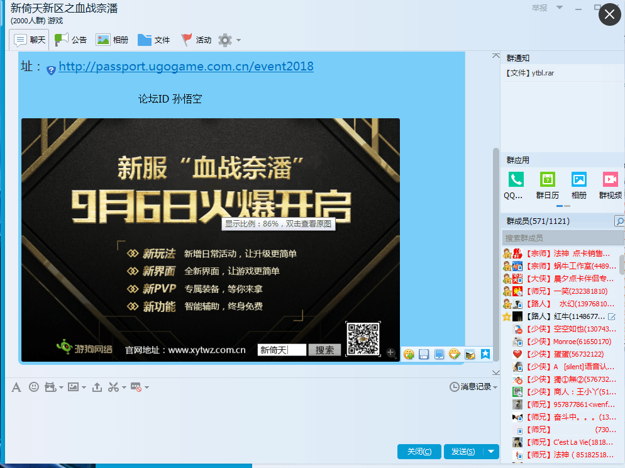Open dropdown next to scissors screenshot icon

(124, 387)
